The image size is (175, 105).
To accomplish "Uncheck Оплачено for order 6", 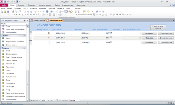I will click(111, 37).
